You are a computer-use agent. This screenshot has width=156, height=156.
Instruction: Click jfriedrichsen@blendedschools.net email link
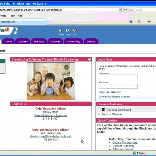click(x=51, y=136)
